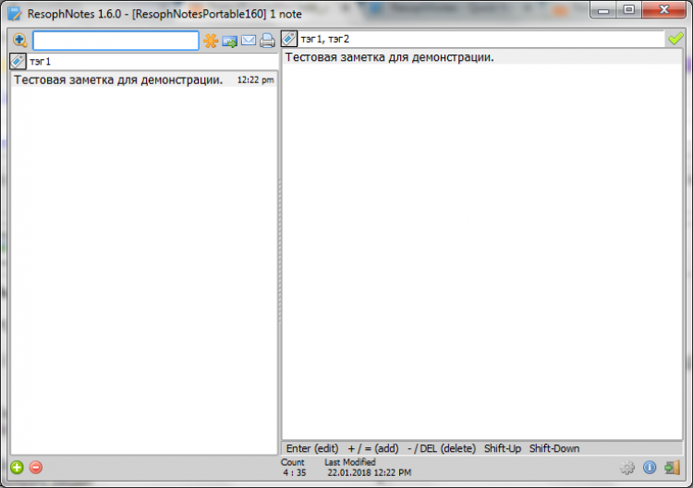Click the Count 4 : 35 status
Image resolution: width=693 pixels, height=488 pixels.
[294, 468]
